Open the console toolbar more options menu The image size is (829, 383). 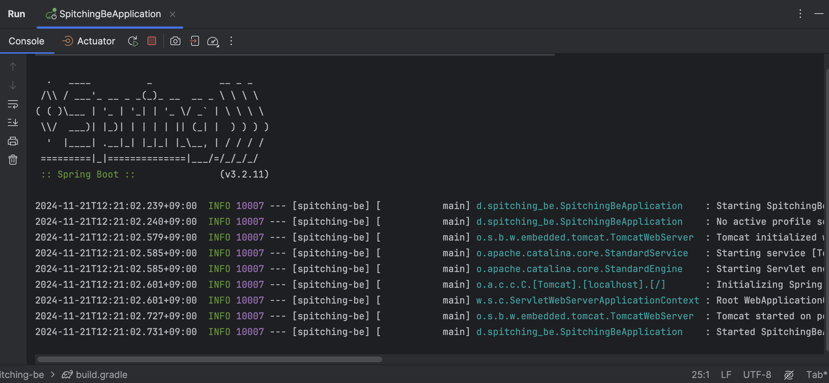pyautogui.click(x=231, y=41)
